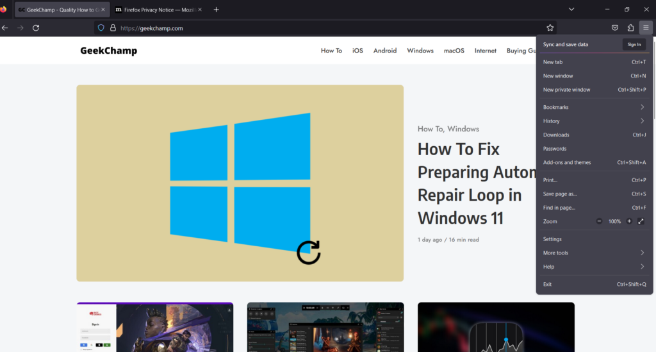The height and width of the screenshot is (352, 656).
Task: Open a new tab with plus icon
Action: tap(216, 10)
